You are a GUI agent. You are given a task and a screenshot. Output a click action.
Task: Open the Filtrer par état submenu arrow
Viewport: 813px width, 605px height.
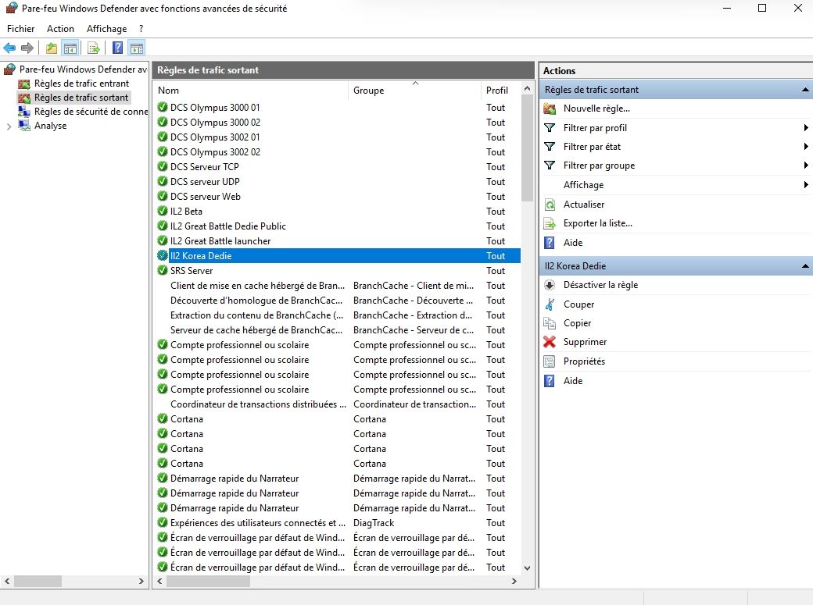pos(806,147)
